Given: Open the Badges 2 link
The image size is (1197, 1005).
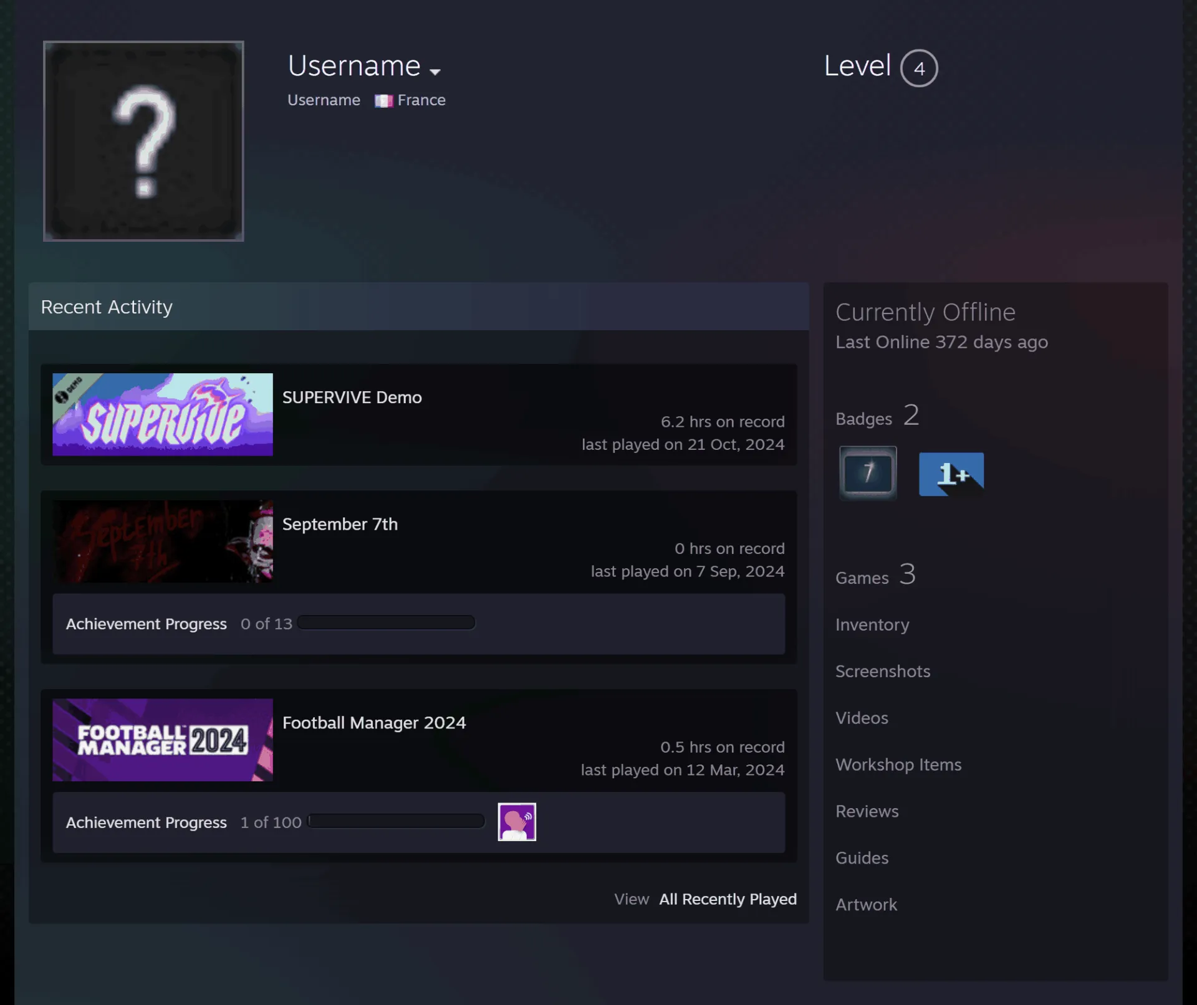Looking at the screenshot, I should click(878, 416).
